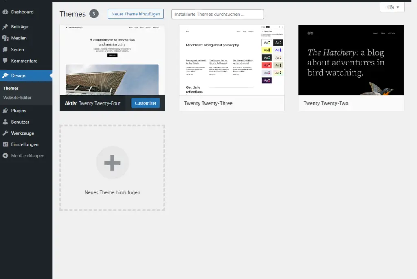
Task: Click the Seiten pages icon
Action: pos(5,50)
